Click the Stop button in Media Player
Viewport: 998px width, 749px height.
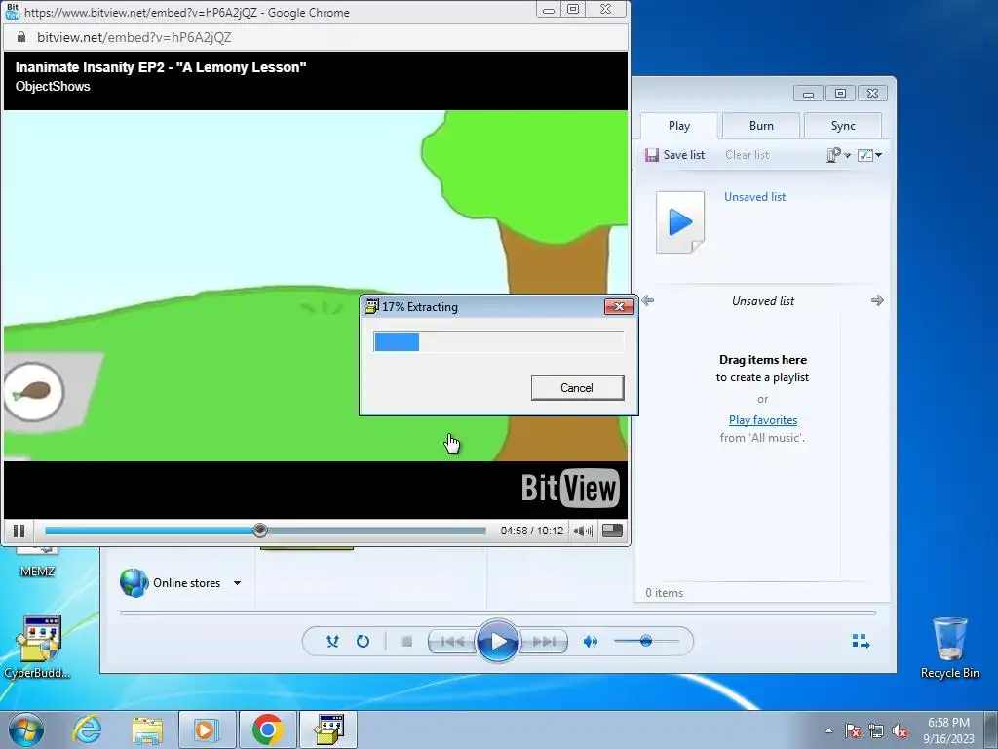pyautogui.click(x=406, y=641)
